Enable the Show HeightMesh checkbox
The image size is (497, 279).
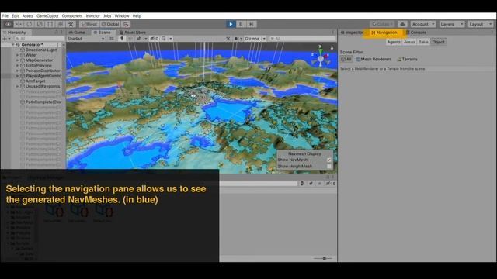click(x=329, y=167)
